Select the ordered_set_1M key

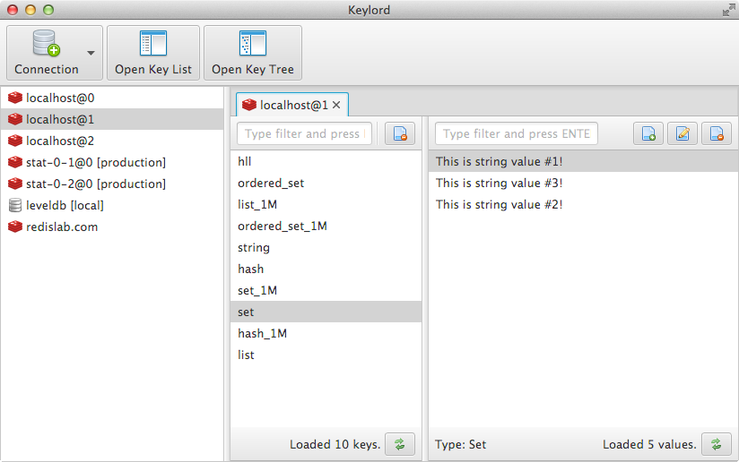pyautogui.click(x=326, y=226)
